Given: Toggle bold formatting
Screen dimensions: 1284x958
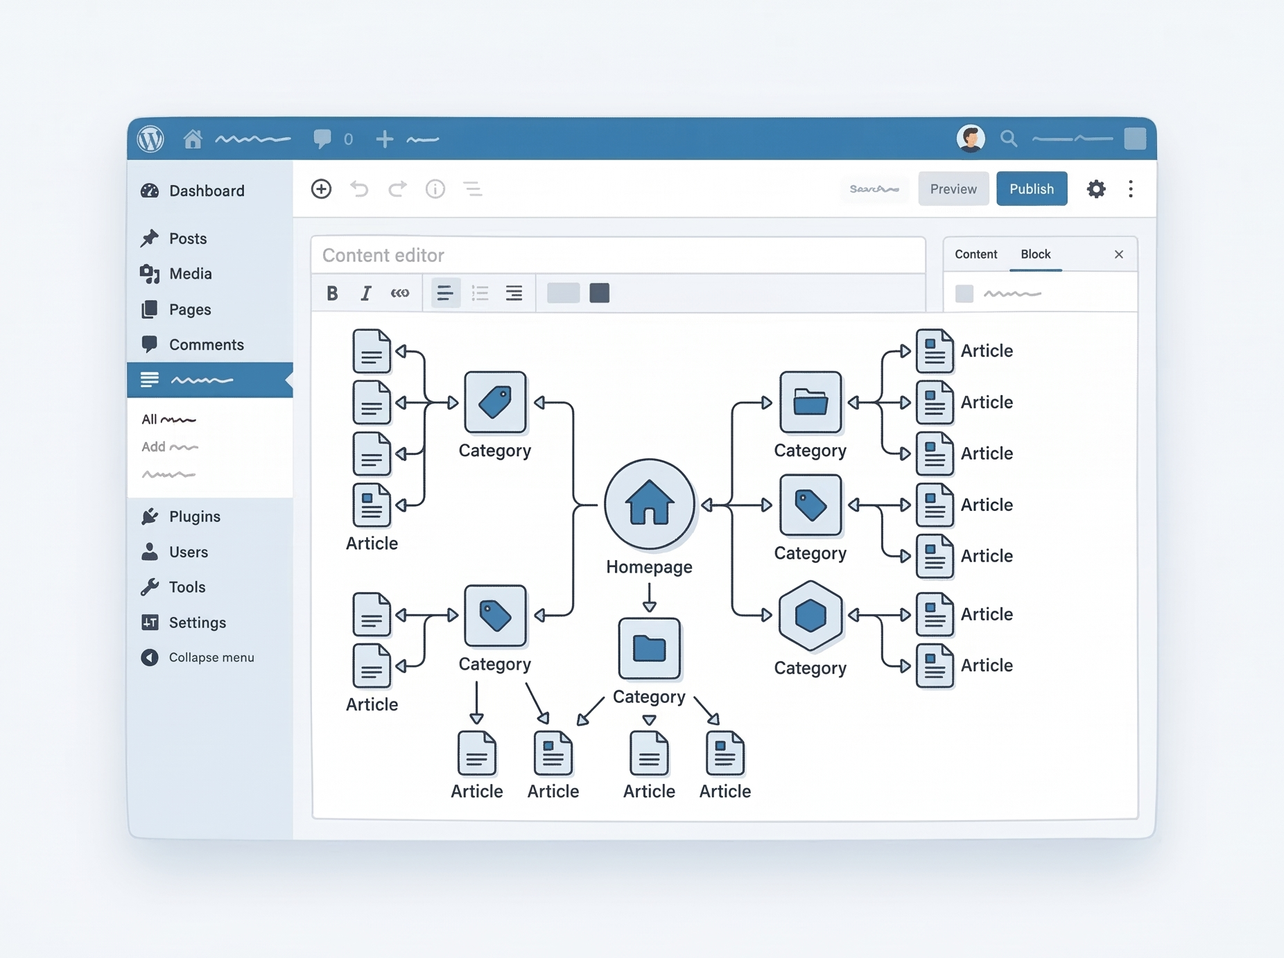Looking at the screenshot, I should point(332,293).
